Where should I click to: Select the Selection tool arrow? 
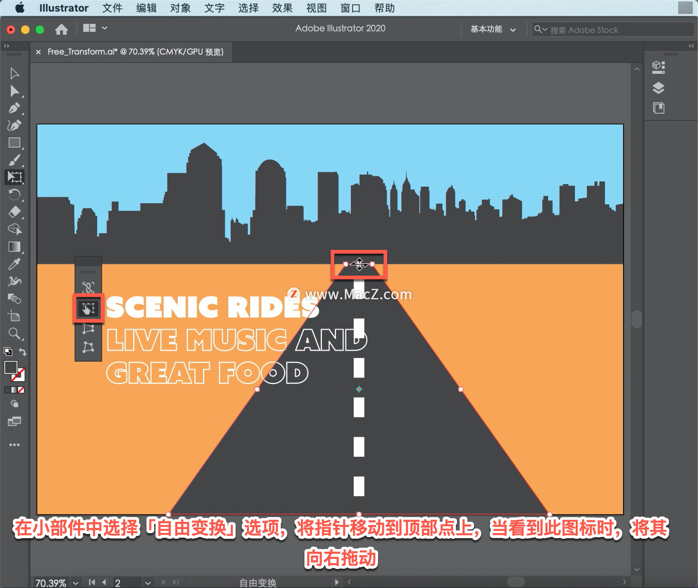14,73
